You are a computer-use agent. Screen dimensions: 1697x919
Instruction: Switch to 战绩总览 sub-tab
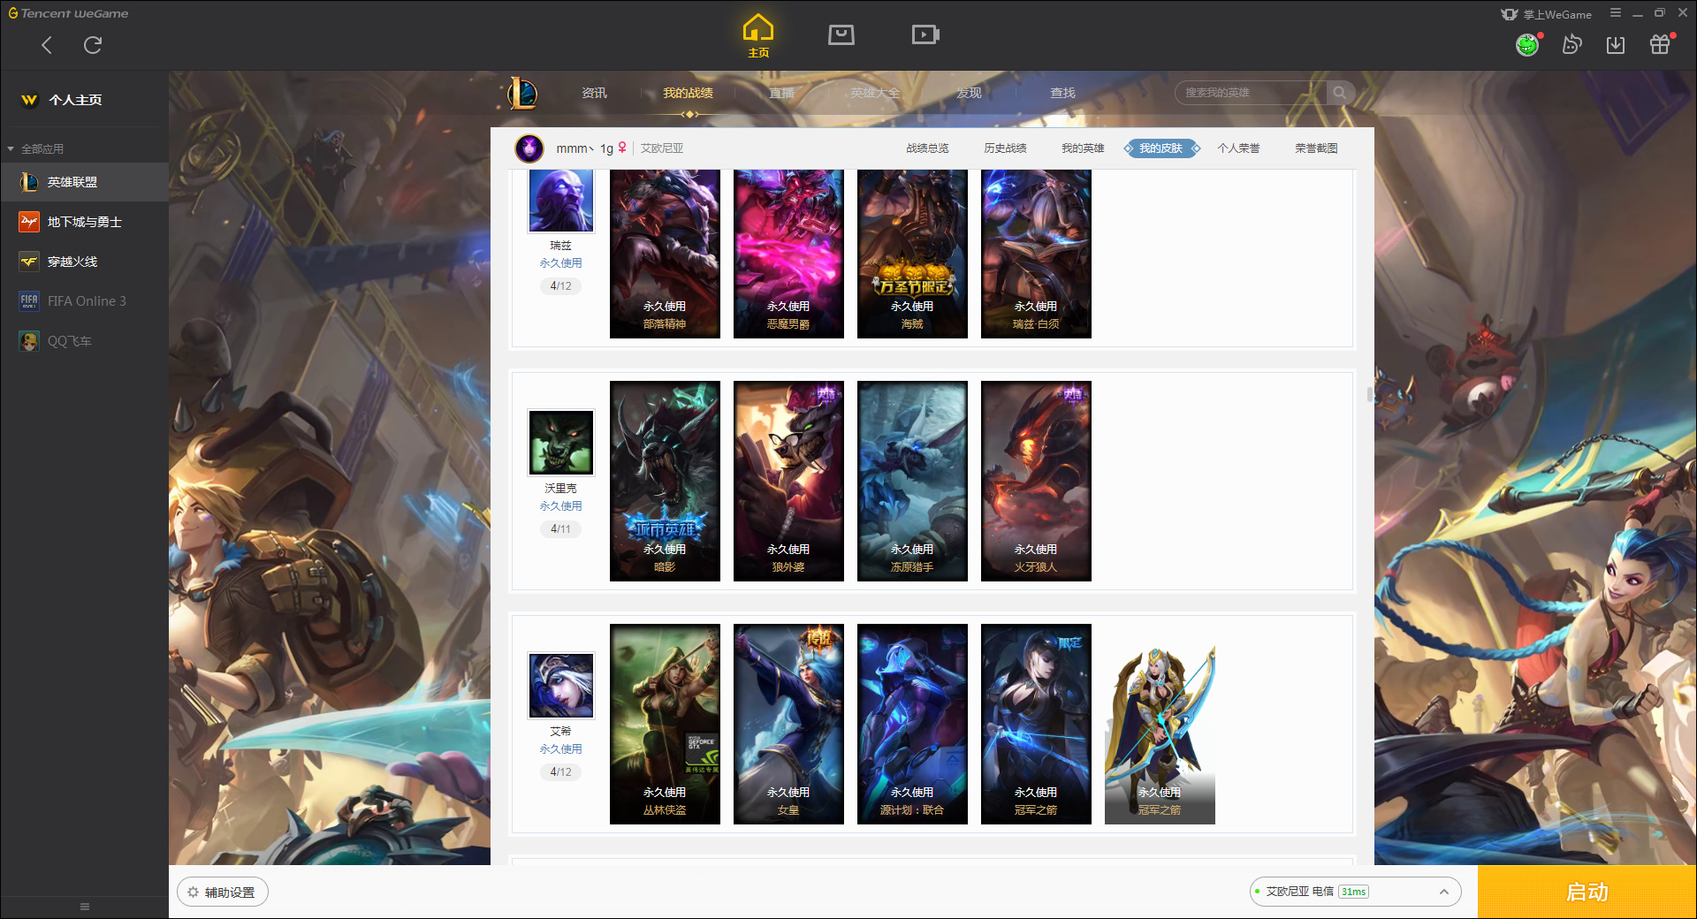tap(927, 148)
